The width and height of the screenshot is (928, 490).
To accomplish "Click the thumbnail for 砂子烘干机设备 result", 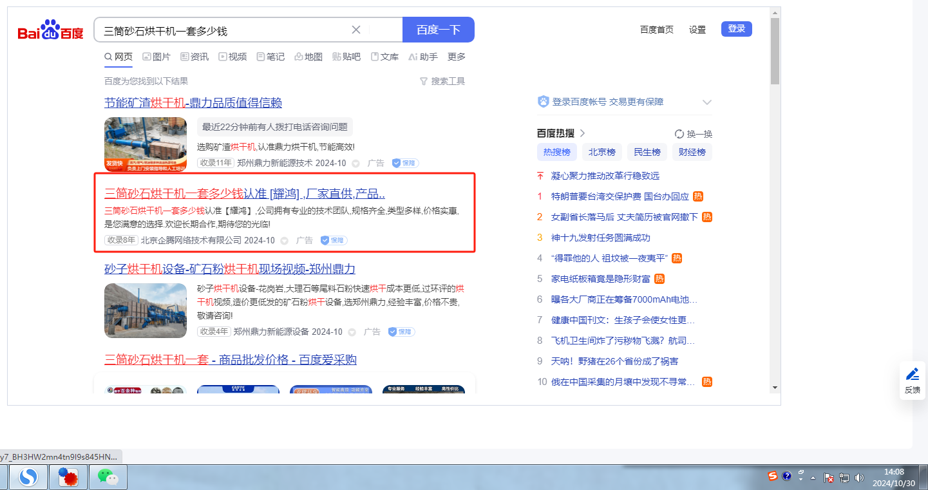I will pyautogui.click(x=146, y=311).
